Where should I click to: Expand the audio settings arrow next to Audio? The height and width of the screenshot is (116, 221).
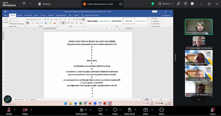point(15,109)
